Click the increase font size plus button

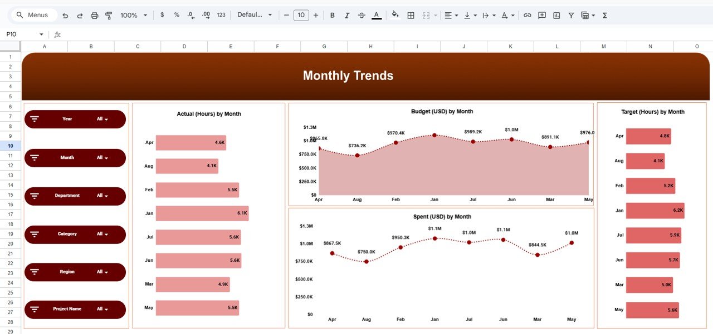(x=316, y=15)
